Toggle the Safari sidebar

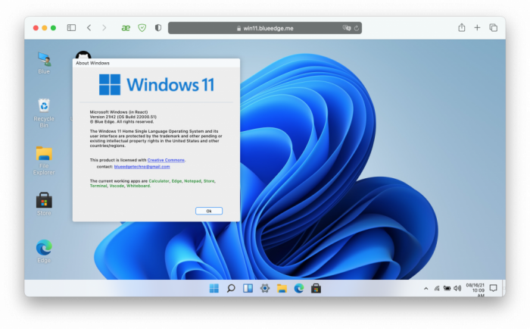(71, 28)
